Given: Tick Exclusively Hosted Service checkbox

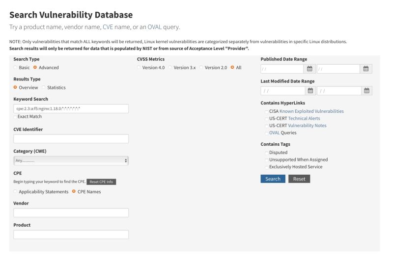Looking at the screenshot, I should 266,167.
